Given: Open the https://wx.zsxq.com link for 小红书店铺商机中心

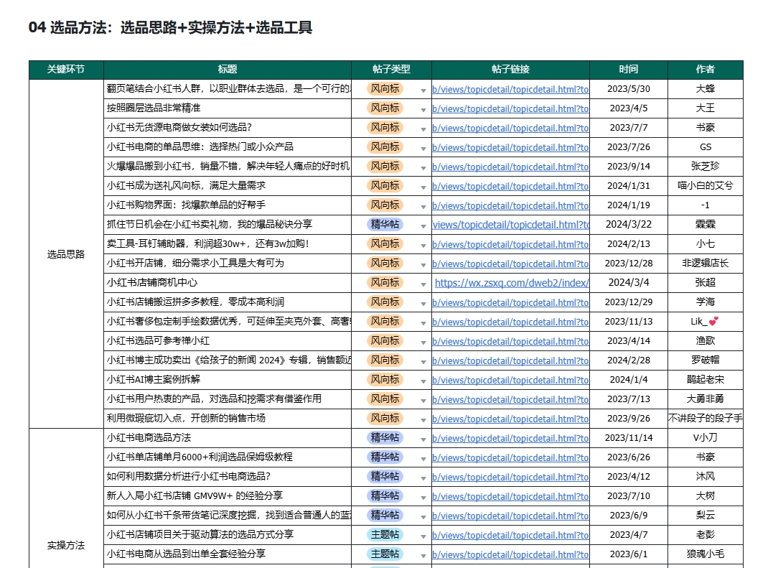Looking at the screenshot, I should click(512, 283).
